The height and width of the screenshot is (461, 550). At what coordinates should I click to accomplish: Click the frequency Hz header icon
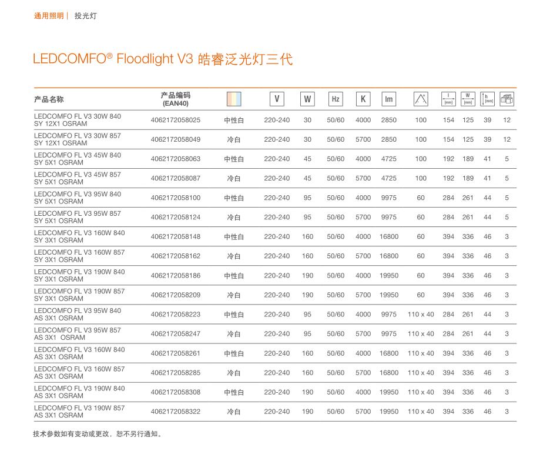336,99
